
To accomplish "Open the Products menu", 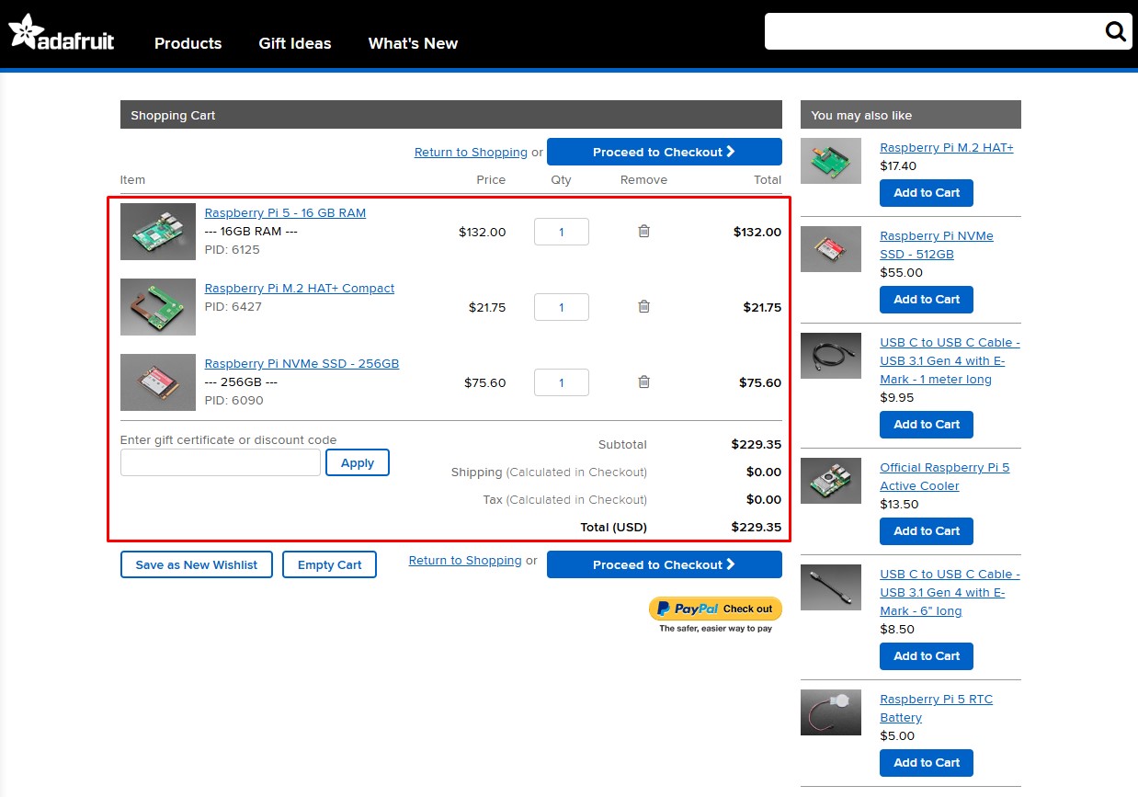I will (188, 43).
